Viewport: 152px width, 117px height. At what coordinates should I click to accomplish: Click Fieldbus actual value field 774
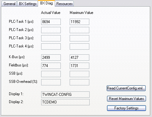tap(51, 66)
